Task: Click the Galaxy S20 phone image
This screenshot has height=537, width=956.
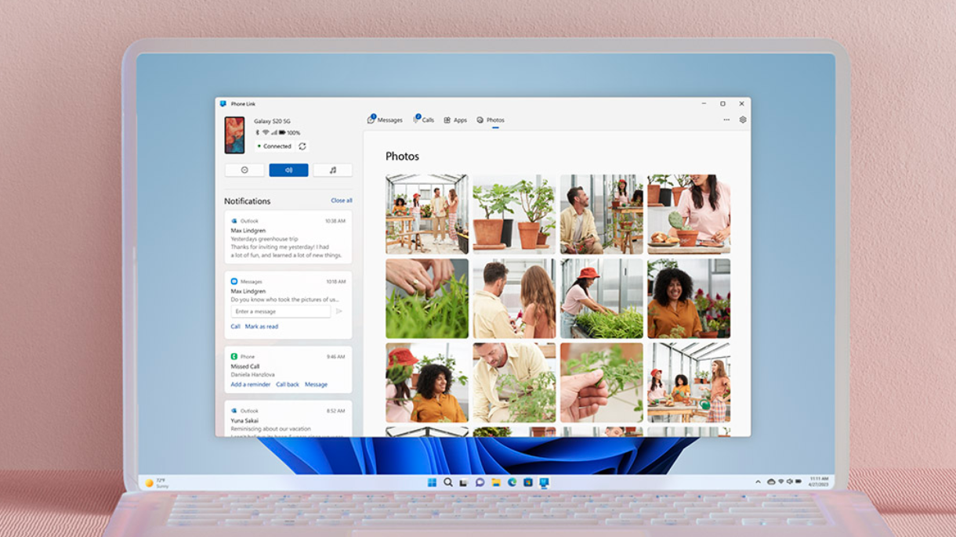Action: [234, 135]
